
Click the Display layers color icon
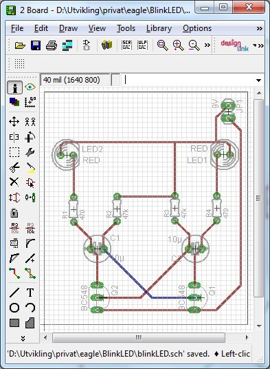point(14,103)
